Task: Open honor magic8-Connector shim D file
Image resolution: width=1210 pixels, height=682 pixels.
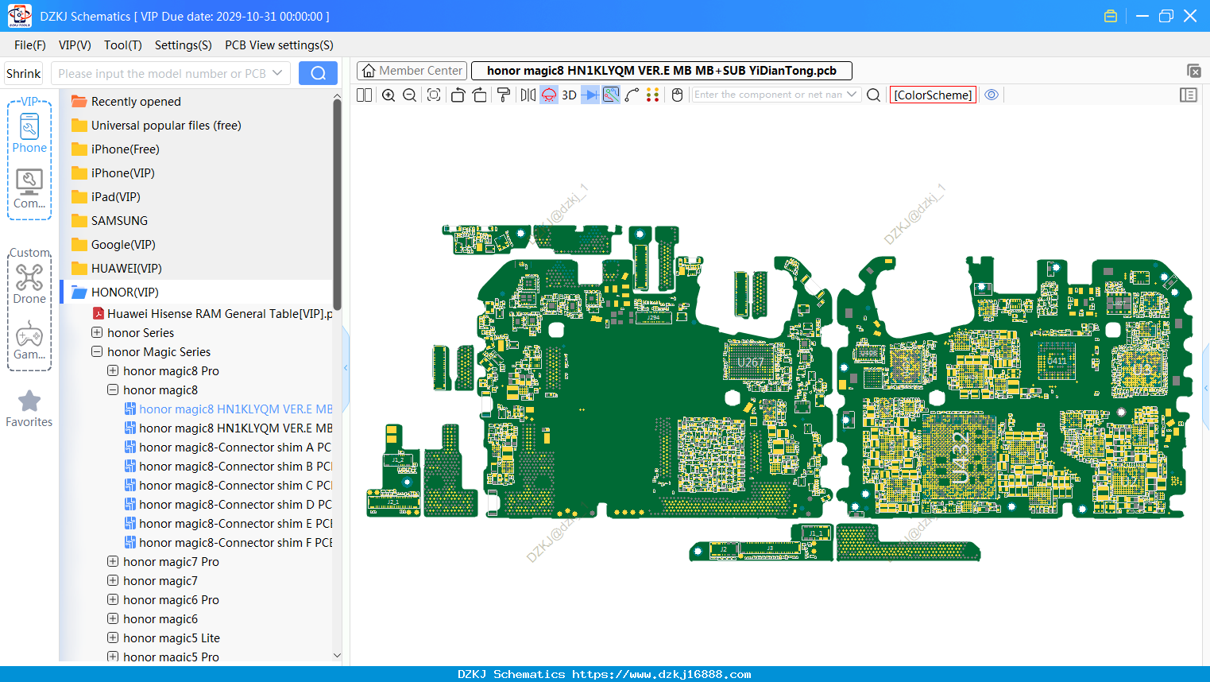Action: [x=228, y=504]
